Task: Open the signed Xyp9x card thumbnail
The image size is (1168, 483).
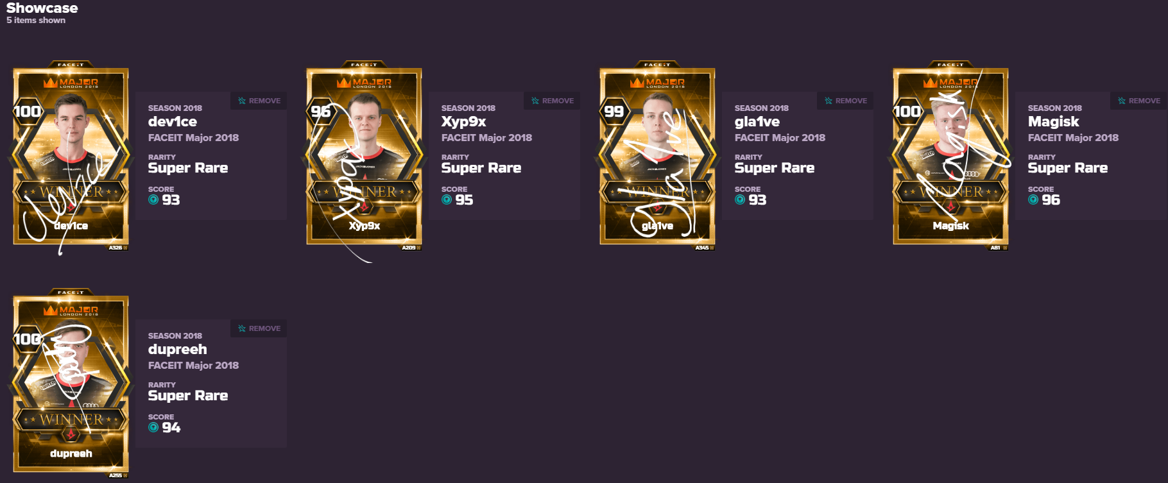Action: [364, 156]
